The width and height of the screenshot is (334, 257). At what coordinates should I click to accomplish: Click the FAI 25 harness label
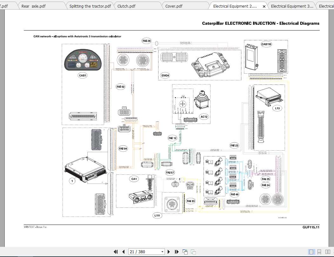point(266,179)
